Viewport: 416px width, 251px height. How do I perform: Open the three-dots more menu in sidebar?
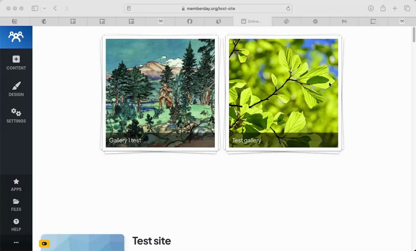16,242
